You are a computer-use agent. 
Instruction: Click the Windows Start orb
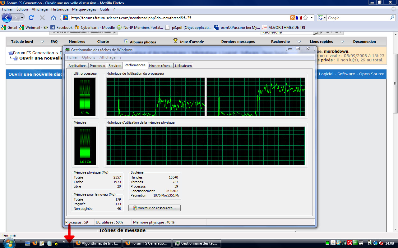pos(9,243)
